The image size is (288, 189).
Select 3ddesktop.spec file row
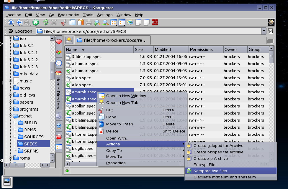[167, 57]
